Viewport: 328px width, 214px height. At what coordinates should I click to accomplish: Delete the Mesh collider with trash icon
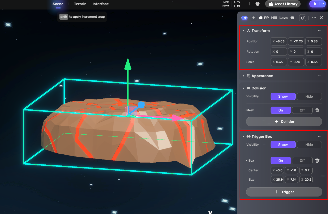pyautogui.click(x=317, y=110)
